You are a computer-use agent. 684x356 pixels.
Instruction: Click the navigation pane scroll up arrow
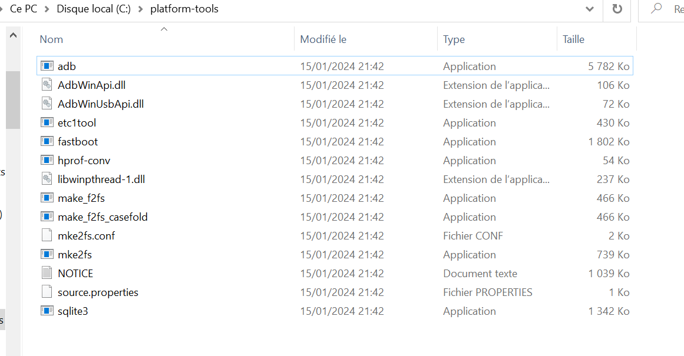pyautogui.click(x=12, y=36)
